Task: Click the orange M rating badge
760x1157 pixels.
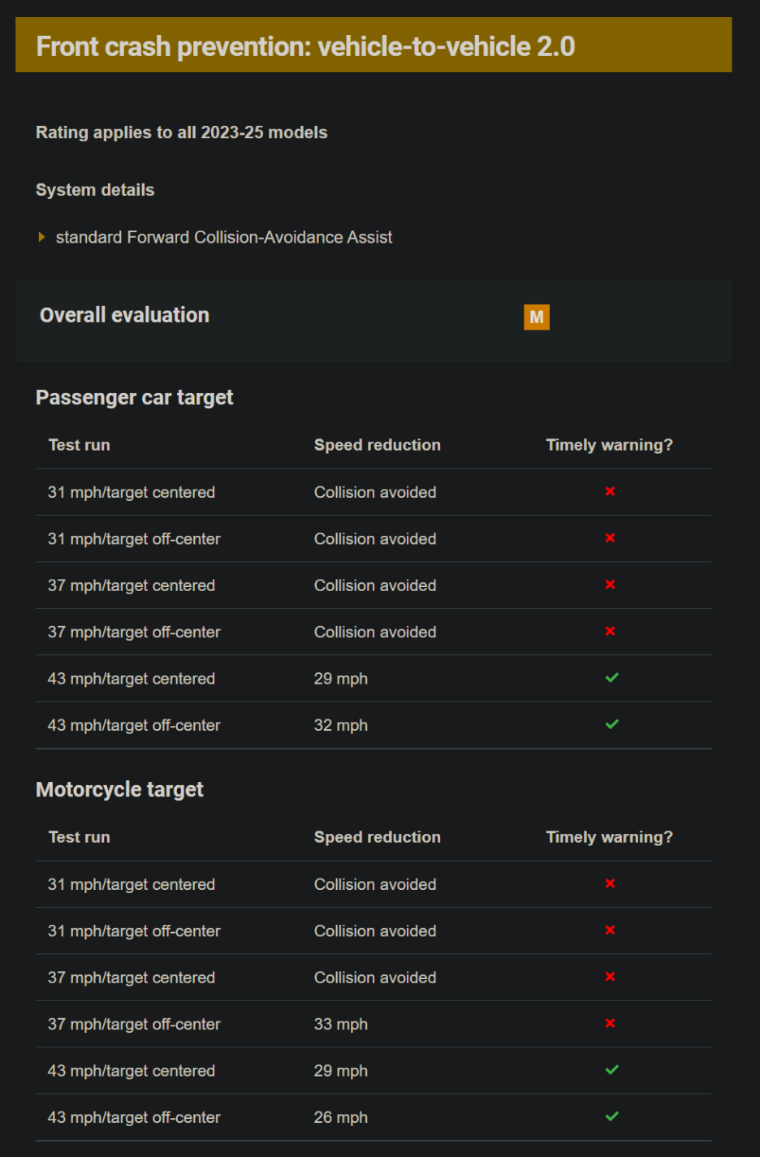Action: 536,317
